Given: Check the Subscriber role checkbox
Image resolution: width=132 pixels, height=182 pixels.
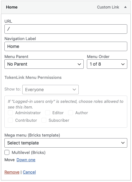Looking at the screenshot, I should coord(44,120).
